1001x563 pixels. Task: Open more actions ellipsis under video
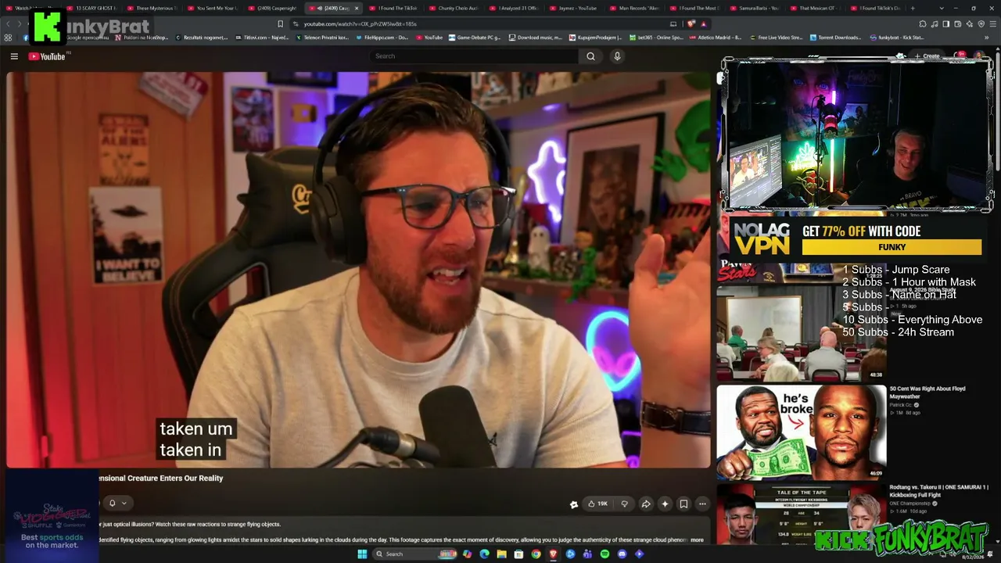tap(702, 504)
